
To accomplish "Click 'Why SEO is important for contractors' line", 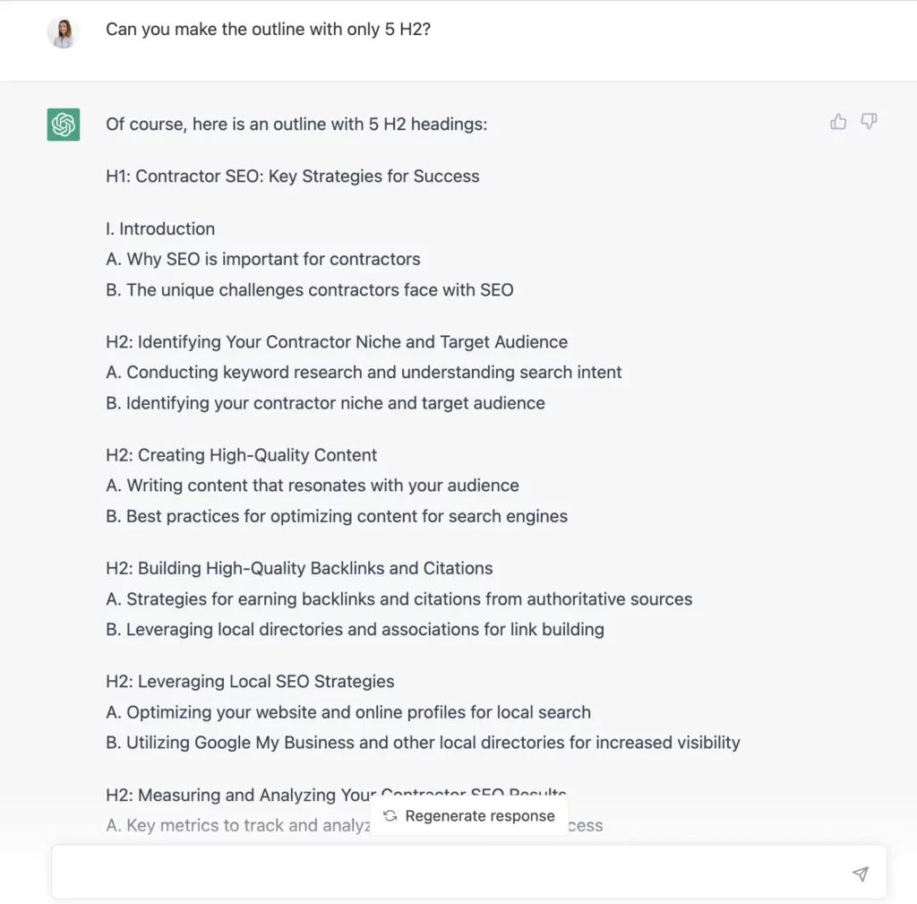I will pos(262,259).
